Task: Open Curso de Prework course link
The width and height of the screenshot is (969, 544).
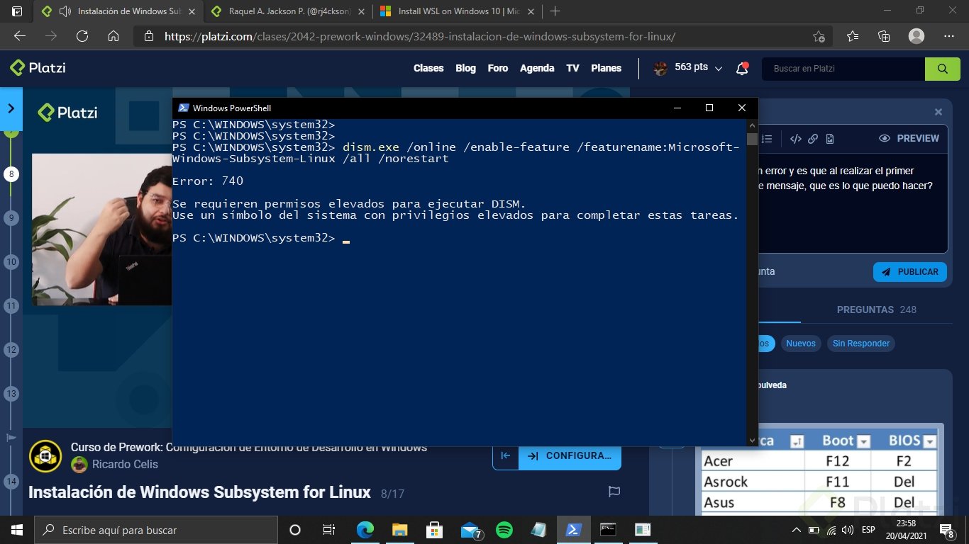Action: click(x=249, y=448)
